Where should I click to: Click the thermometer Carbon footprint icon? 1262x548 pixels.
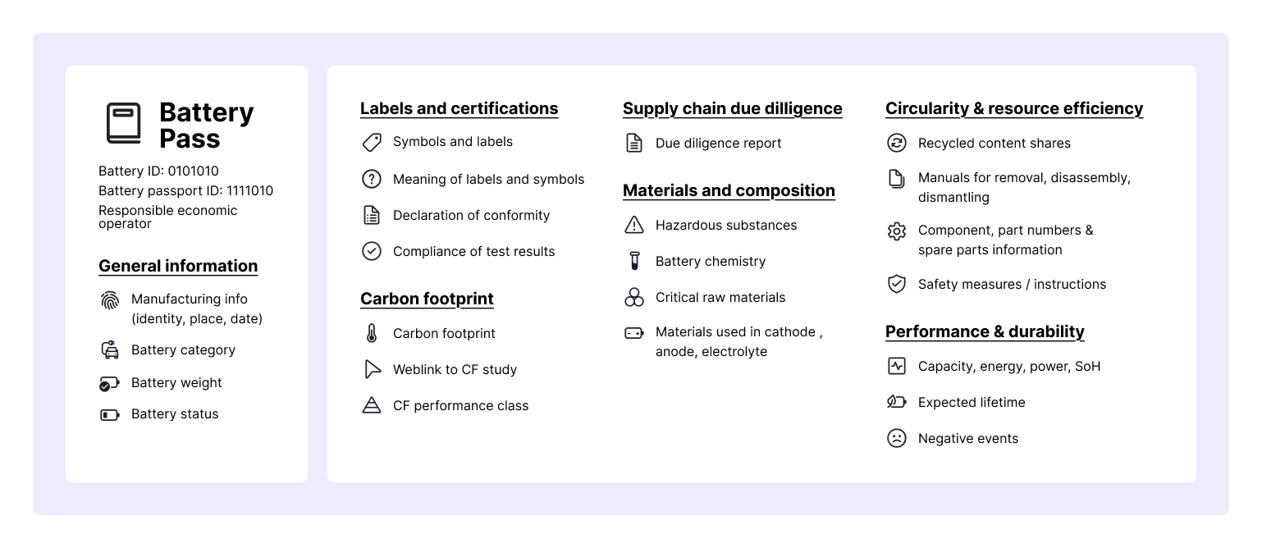372,333
